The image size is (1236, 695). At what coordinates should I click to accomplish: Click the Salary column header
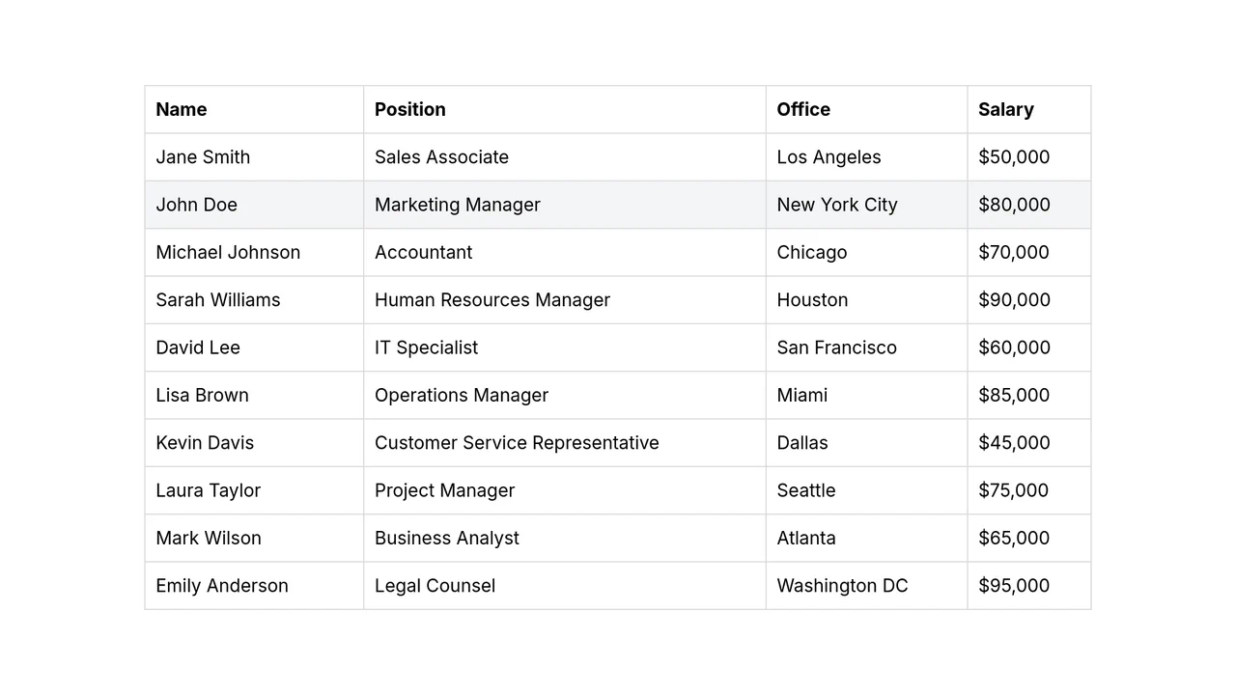pos(1029,109)
